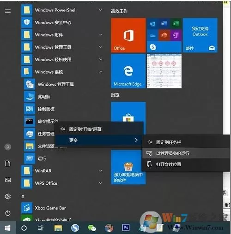Open the Skype tile icon
The height and width of the screenshot is (234, 231).
pyautogui.click(x=153, y=47)
